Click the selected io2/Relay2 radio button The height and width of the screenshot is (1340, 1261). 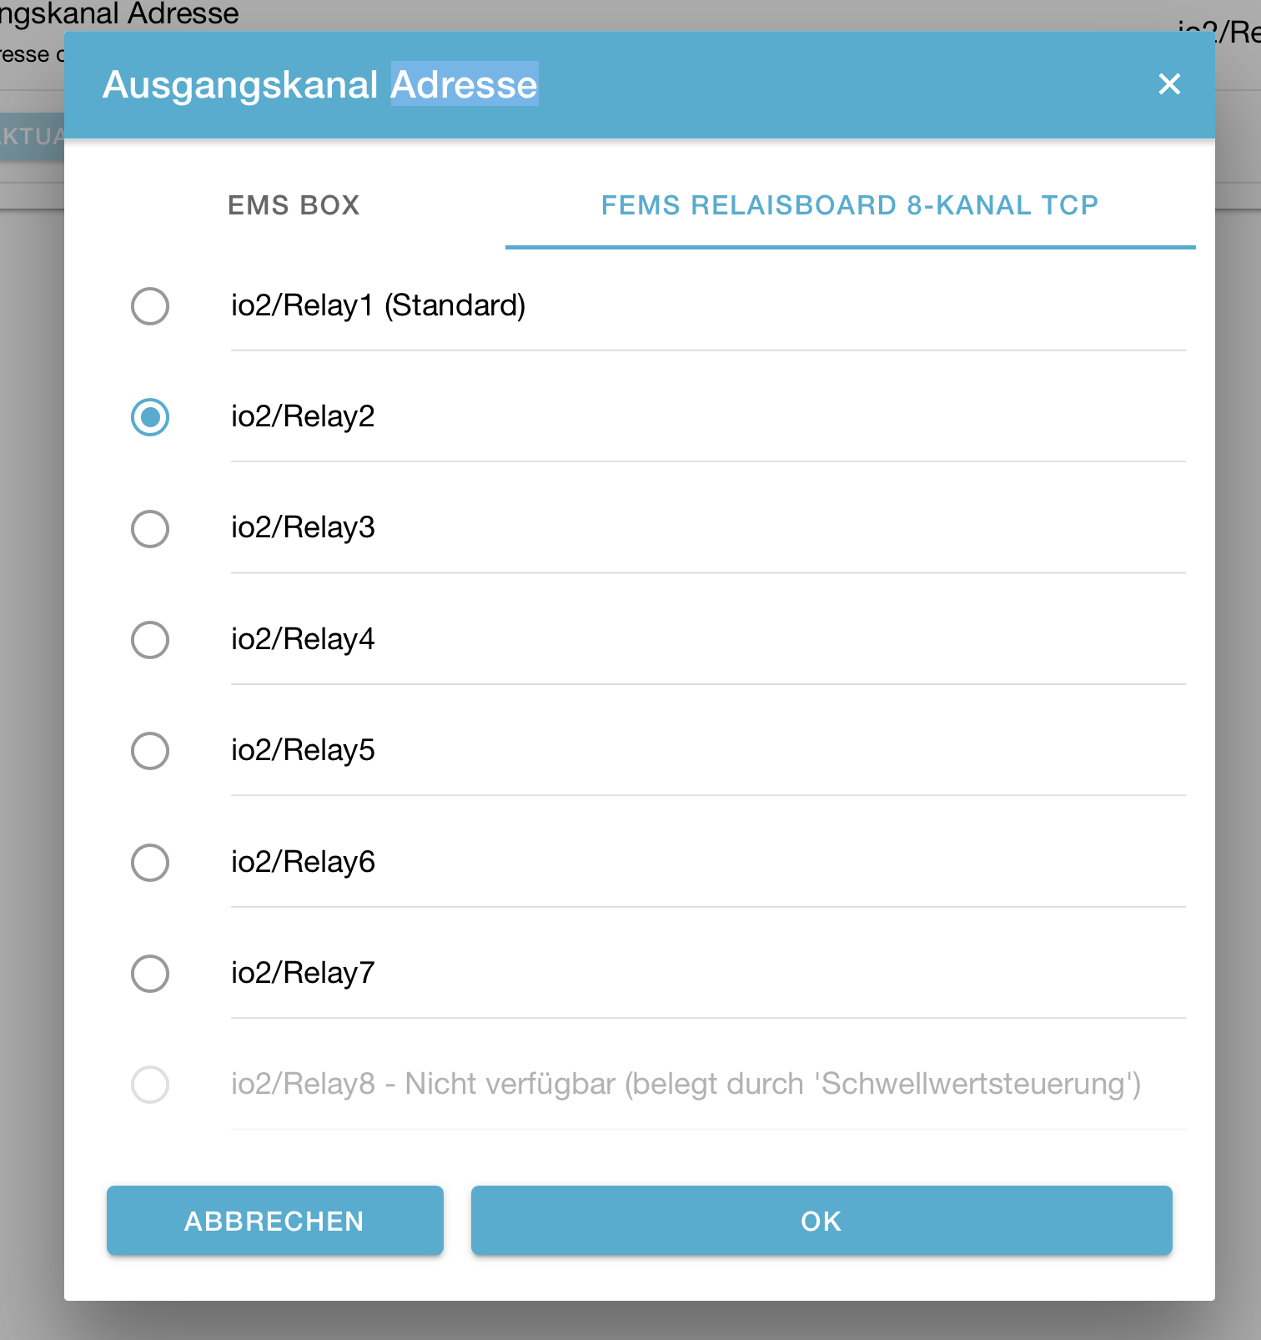(150, 417)
